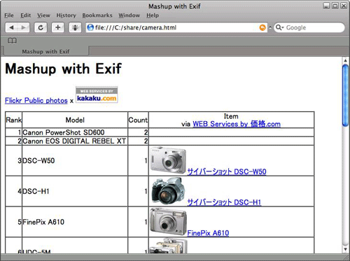Go forward with the forward arrow button
350x261 pixels.
pos(24,27)
